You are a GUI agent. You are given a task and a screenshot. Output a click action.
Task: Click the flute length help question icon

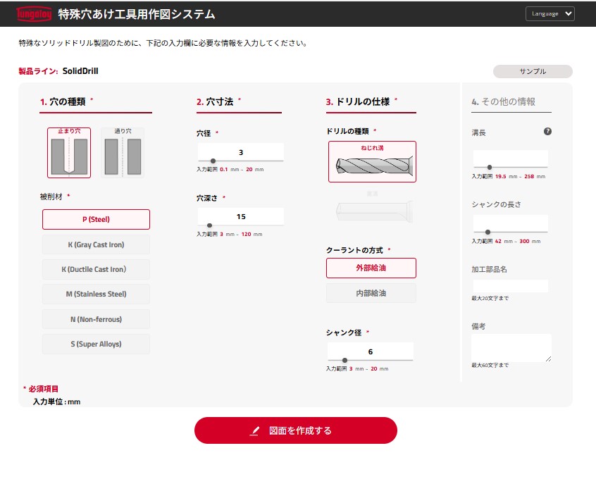click(x=547, y=131)
